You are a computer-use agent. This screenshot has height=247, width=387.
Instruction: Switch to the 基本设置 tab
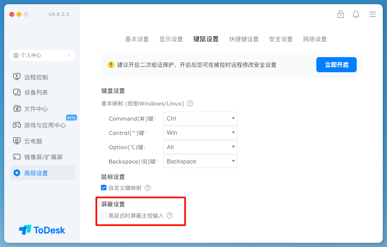coord(137,39)
